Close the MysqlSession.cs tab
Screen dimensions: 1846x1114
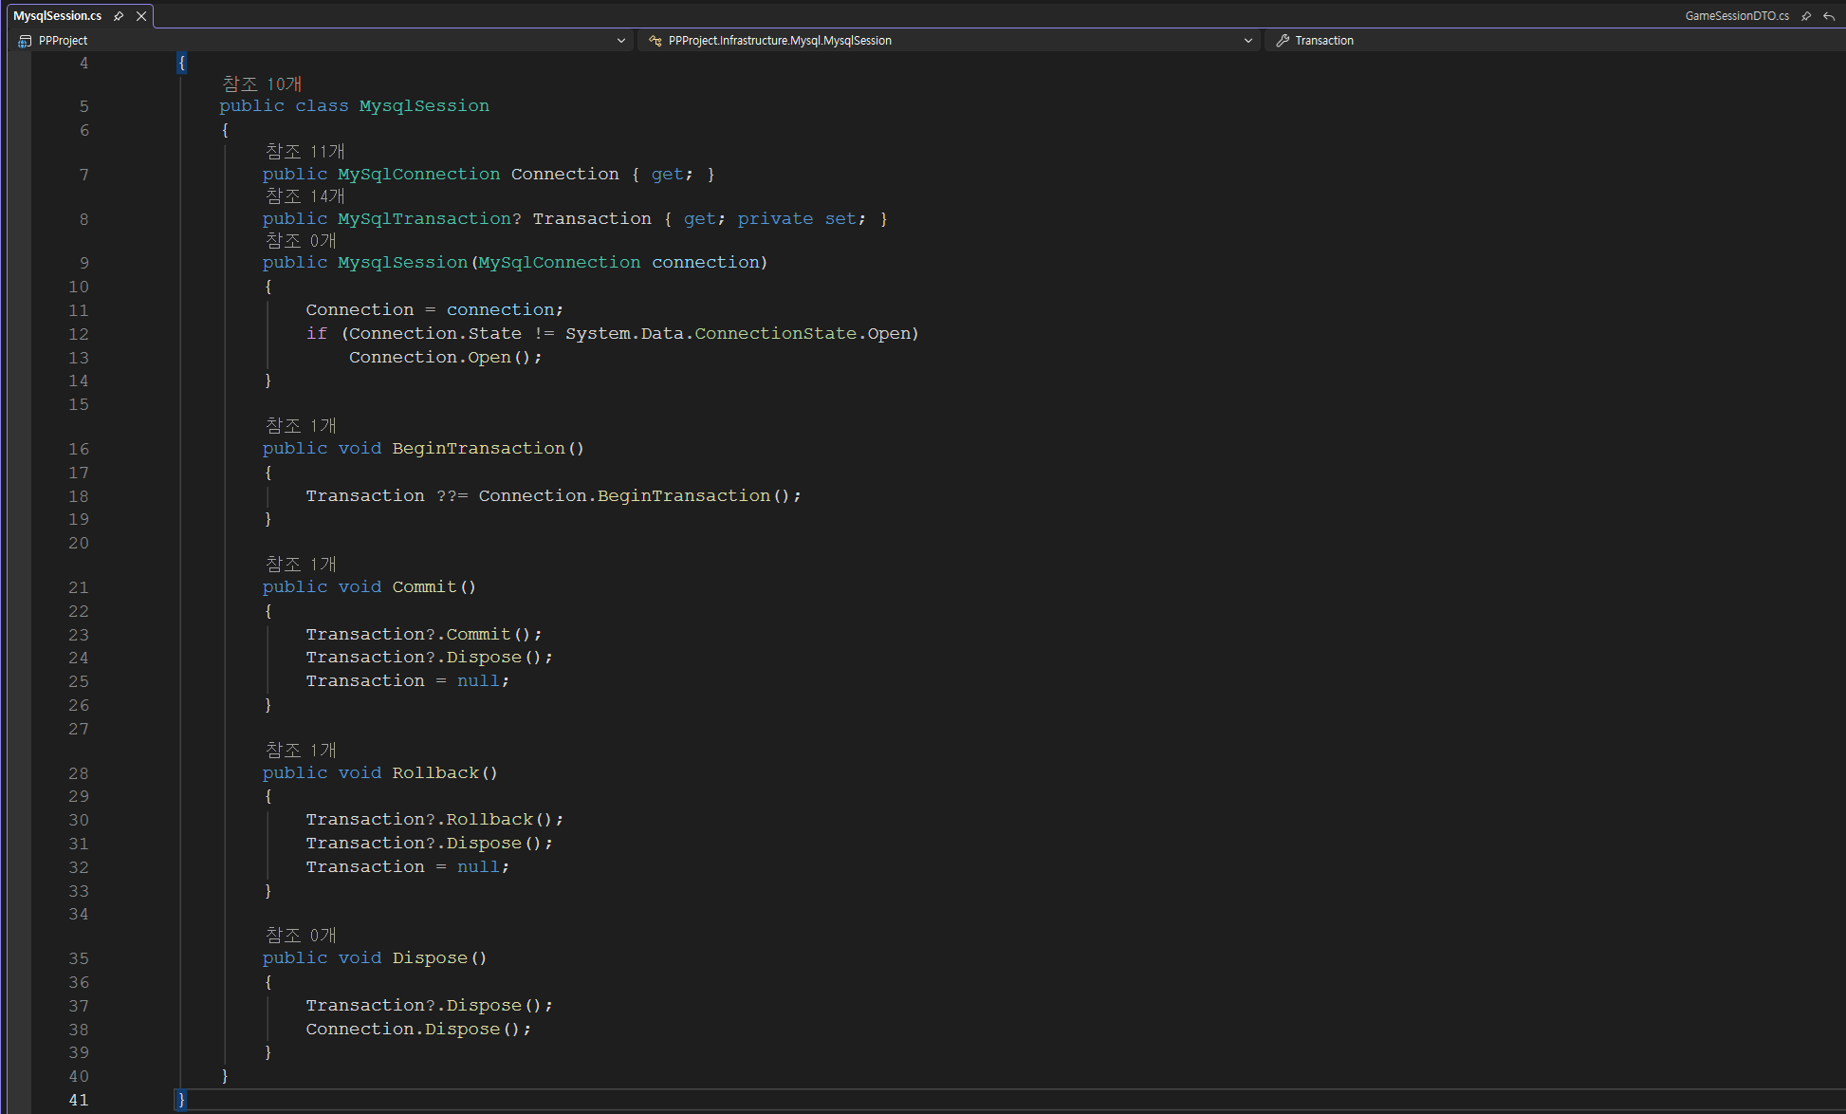click(141, 16)
